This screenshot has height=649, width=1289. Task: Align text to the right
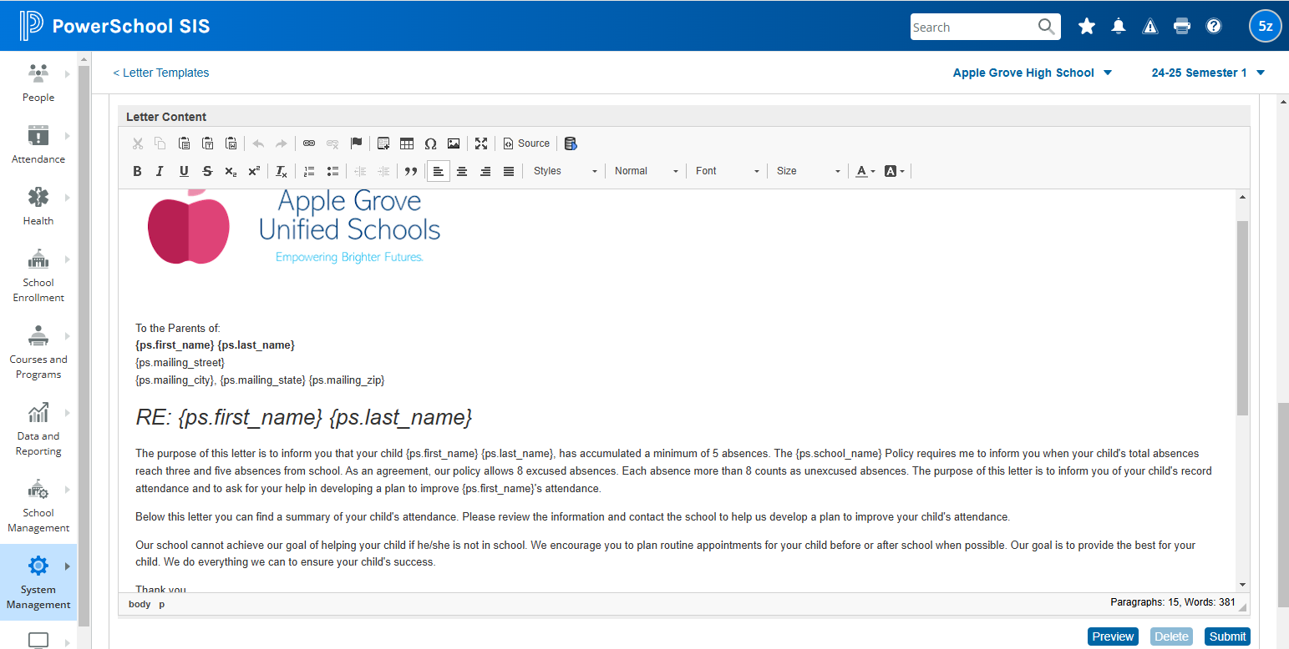point(485,171)
